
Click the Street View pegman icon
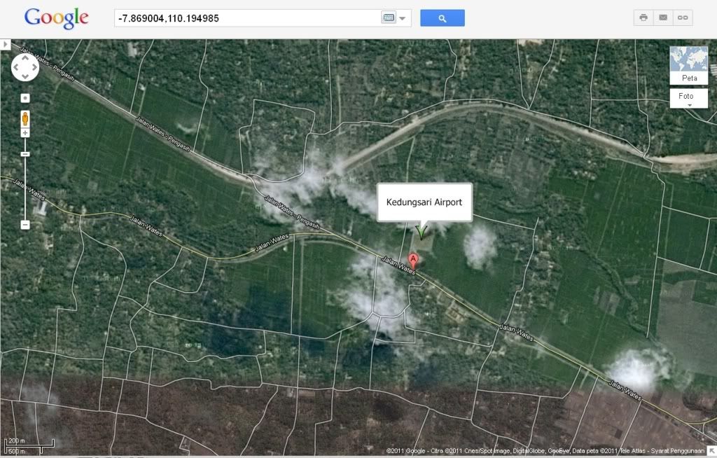pos(25,118)
